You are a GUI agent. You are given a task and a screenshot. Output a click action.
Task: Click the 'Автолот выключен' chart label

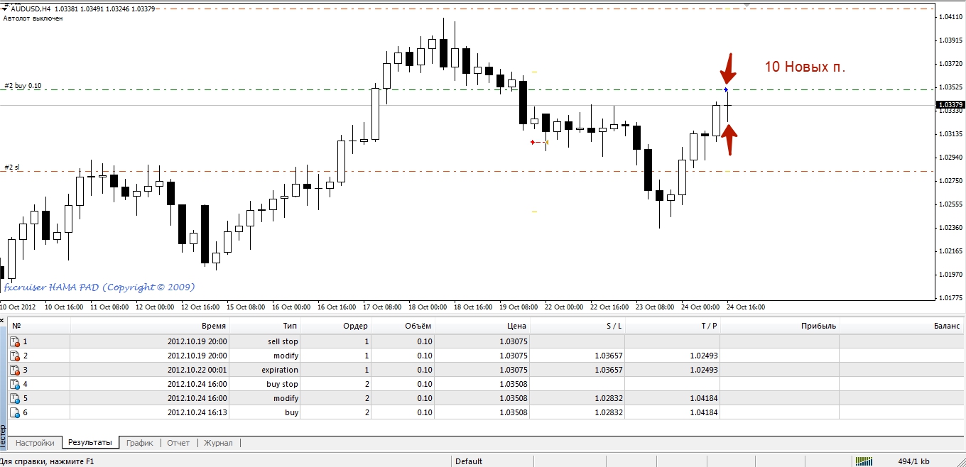click(33, 18)
